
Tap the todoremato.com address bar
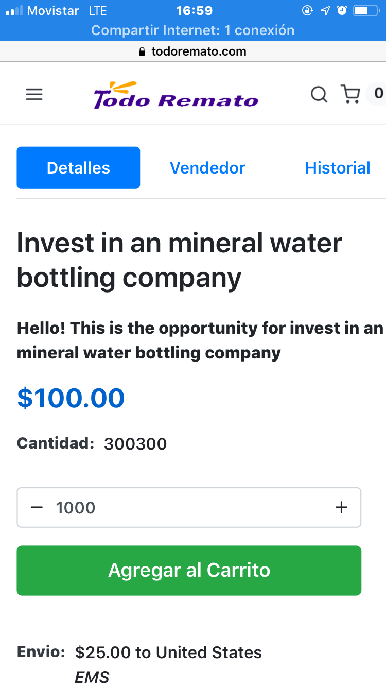pos(199,51)
